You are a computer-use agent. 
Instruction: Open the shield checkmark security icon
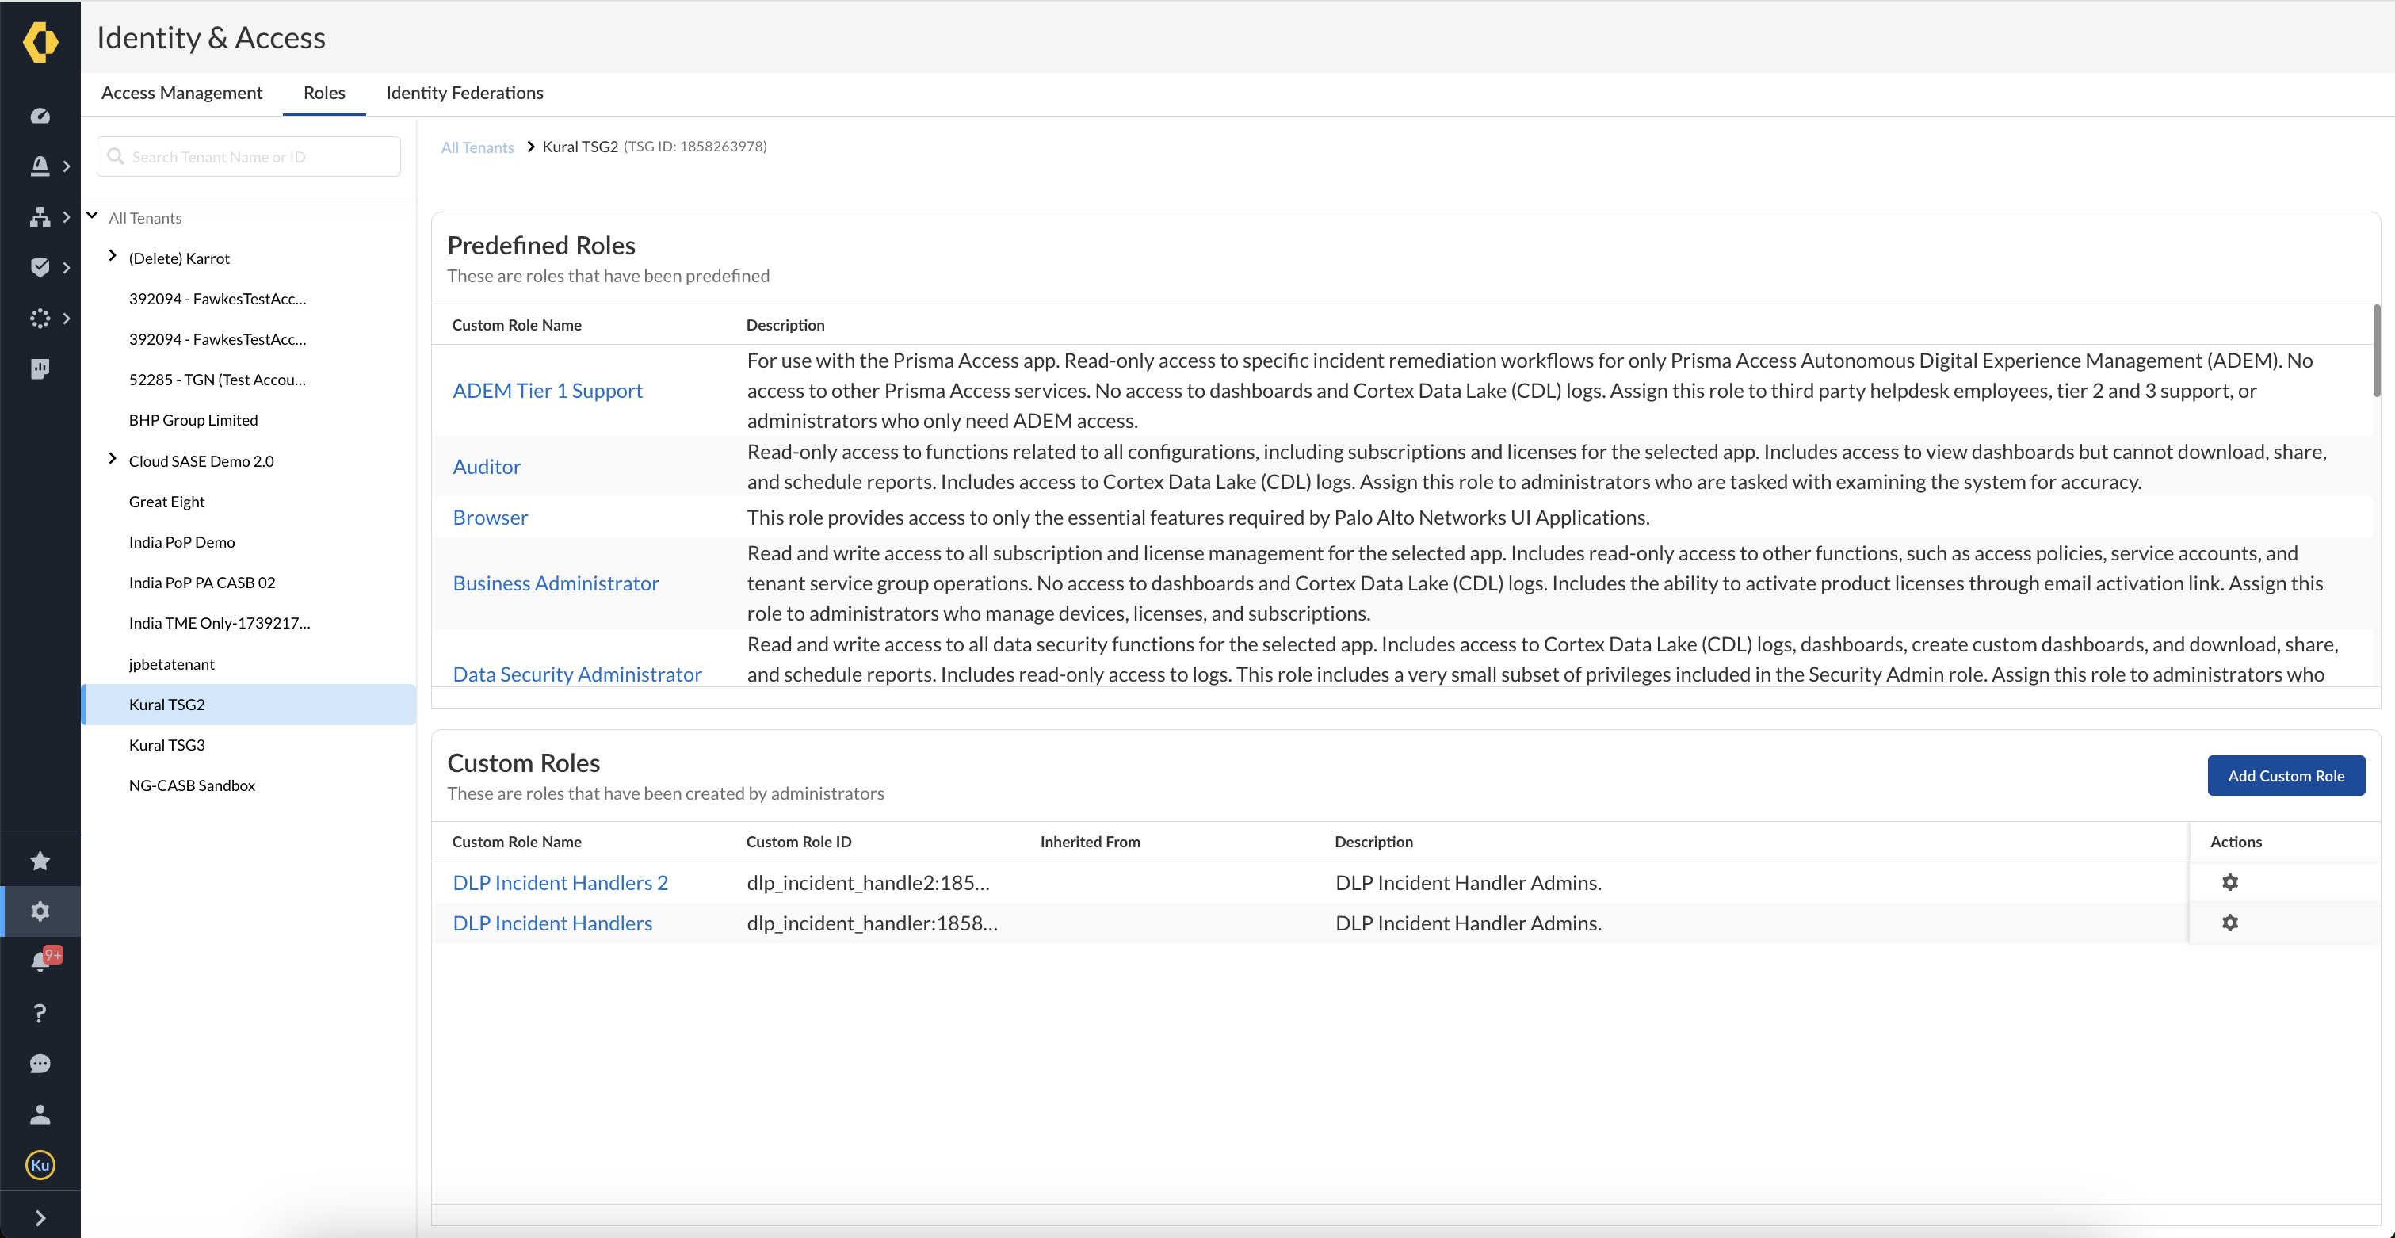(x=40, y=267)
